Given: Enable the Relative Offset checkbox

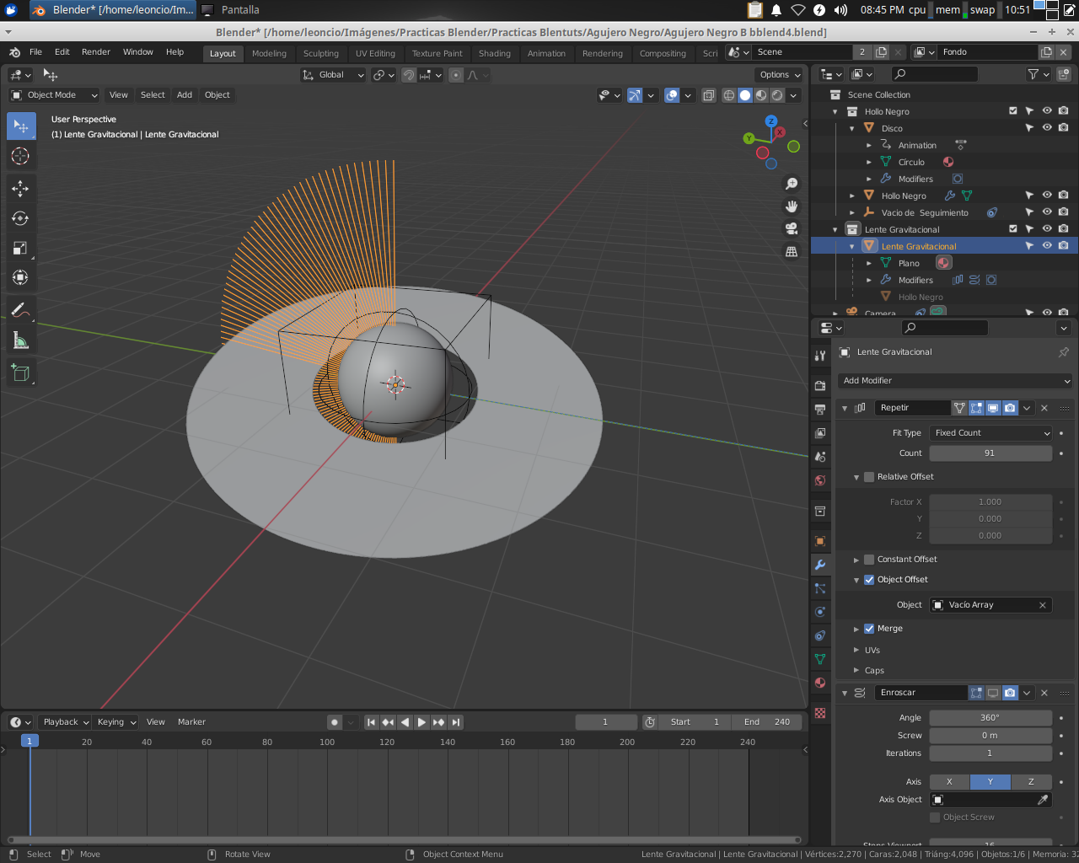Looking at the screenshot, I should tap(869, 477).
